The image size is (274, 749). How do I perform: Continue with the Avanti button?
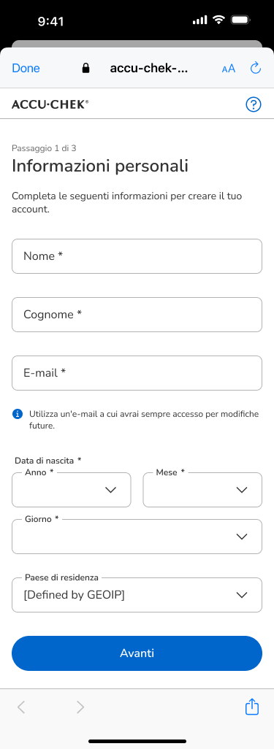pyautogui.click(x=137, y=653)
